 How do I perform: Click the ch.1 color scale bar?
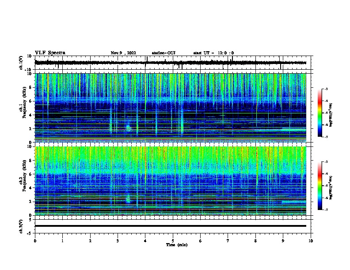click(x=320, y=113)
